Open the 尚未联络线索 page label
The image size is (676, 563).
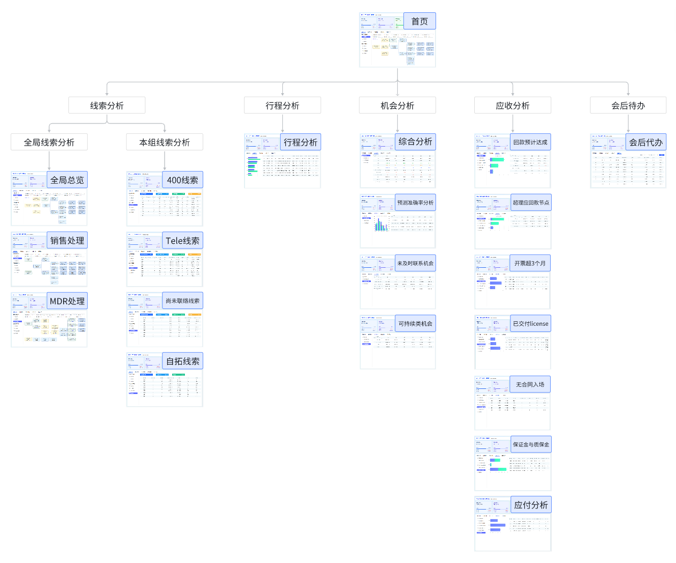pyautogui.click(x=182, y=301)
